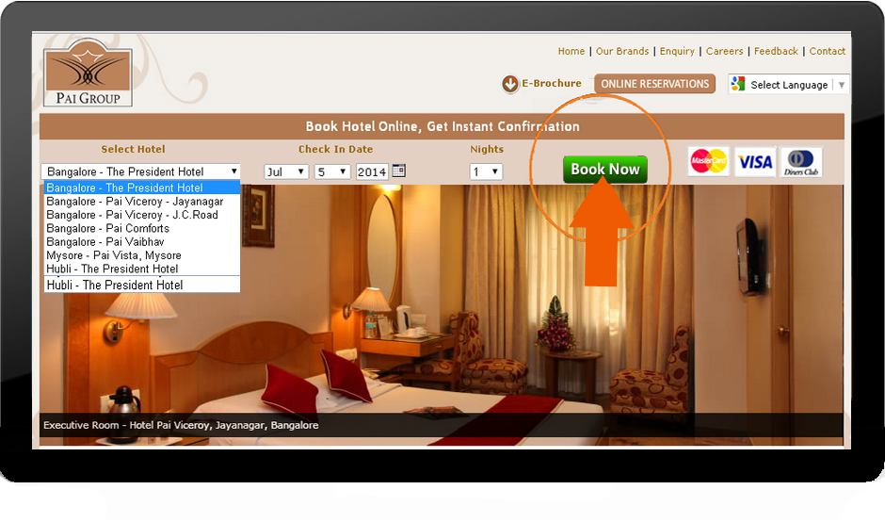Choose Bangalore - Pai Vaibhav option

(x=142, y=242)
